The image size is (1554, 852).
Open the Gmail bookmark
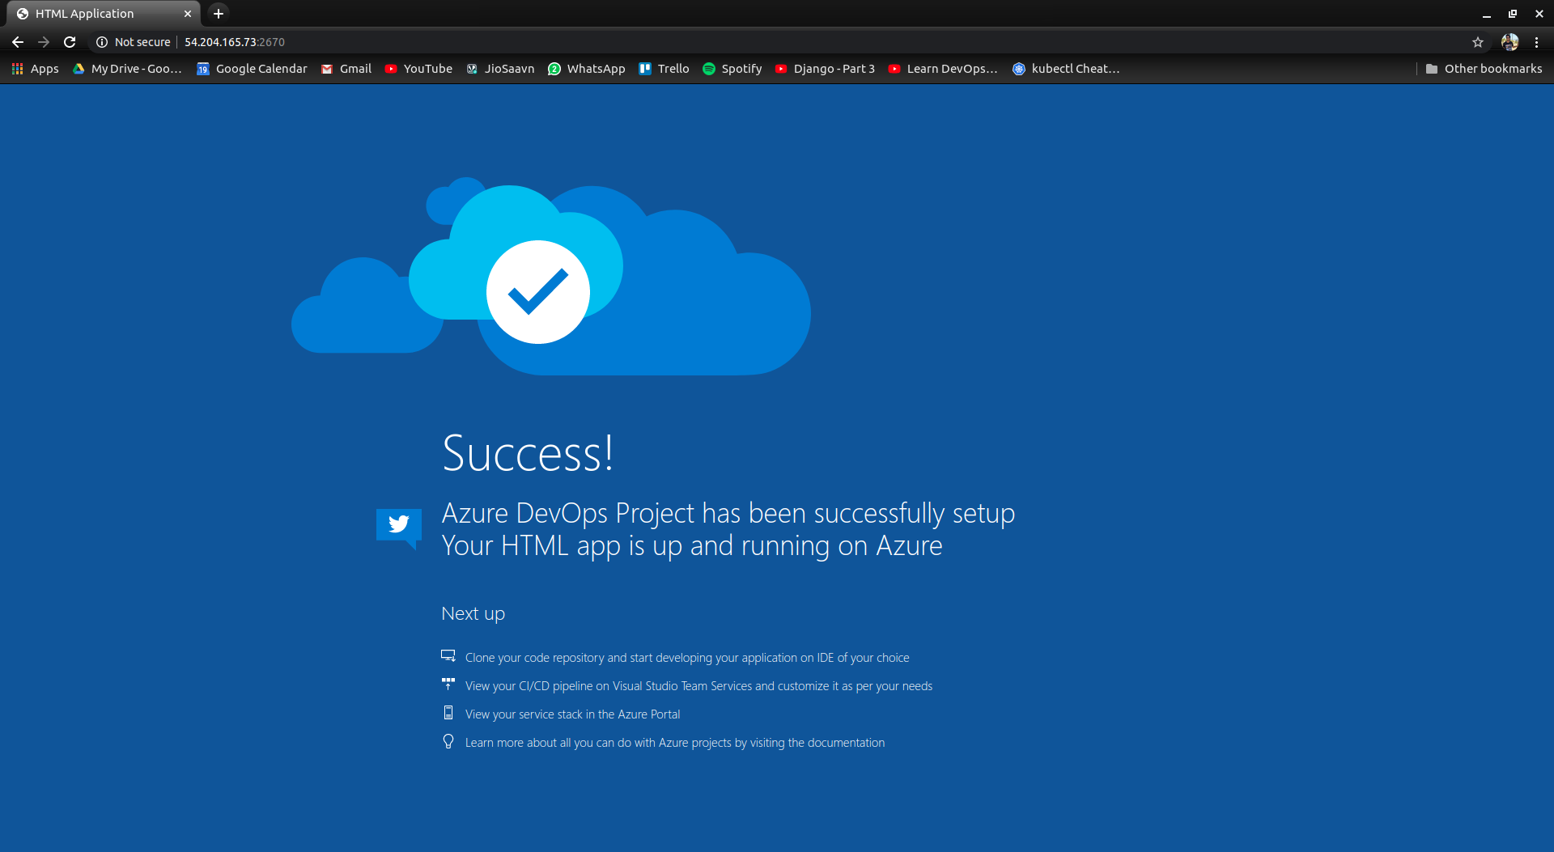[346, 69]
